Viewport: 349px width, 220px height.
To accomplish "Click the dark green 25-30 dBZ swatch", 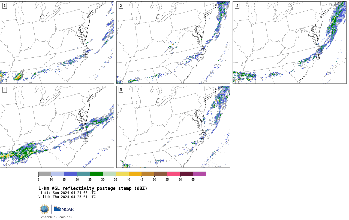I will pos(96,174).
